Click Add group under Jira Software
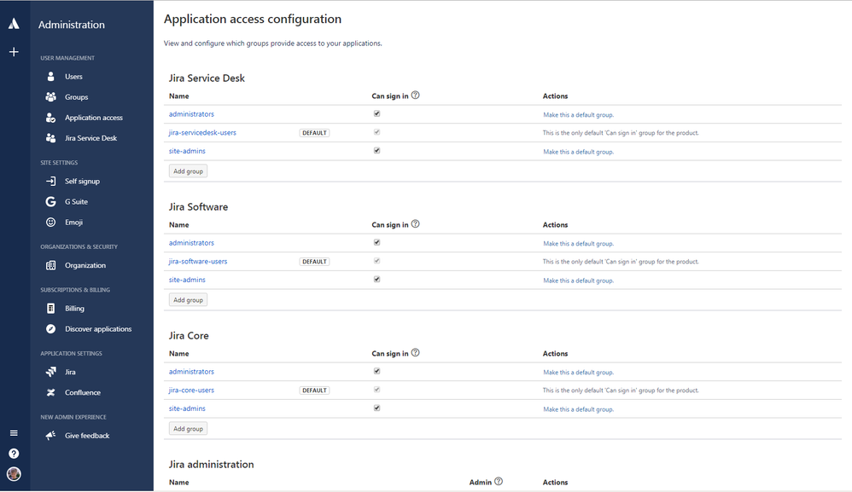This screenshot has height=492, width=852. 188,300
